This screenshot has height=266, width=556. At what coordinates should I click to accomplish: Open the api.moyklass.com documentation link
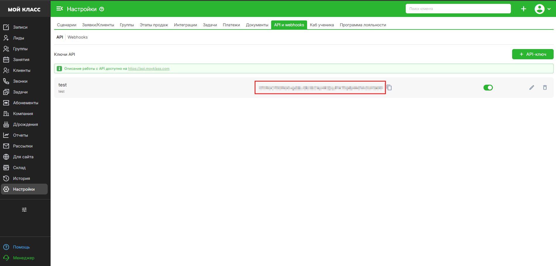pyautogui.click(x=149, y=69)
